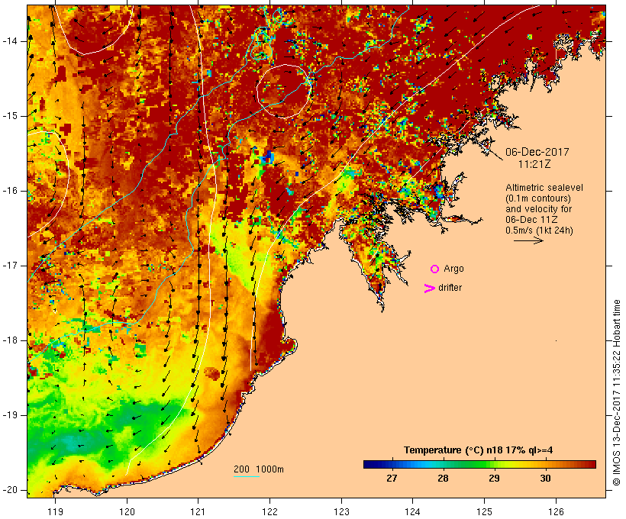Click the IMOS copyright timestamp text

pyautogui.click(x=616, y=392)
